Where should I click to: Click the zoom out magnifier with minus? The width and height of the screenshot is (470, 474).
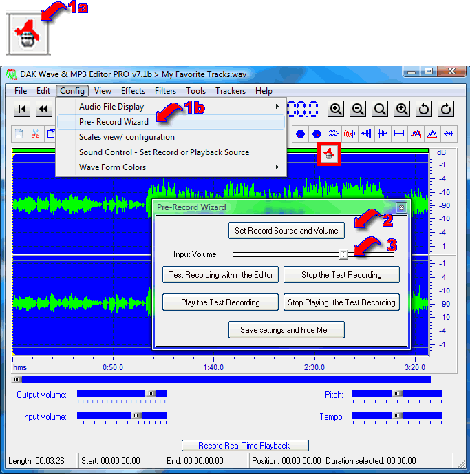click(x=358, y=109)
